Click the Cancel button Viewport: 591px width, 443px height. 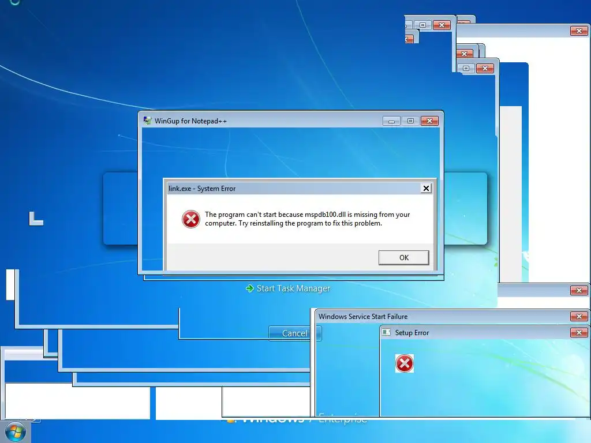(295, 333)
